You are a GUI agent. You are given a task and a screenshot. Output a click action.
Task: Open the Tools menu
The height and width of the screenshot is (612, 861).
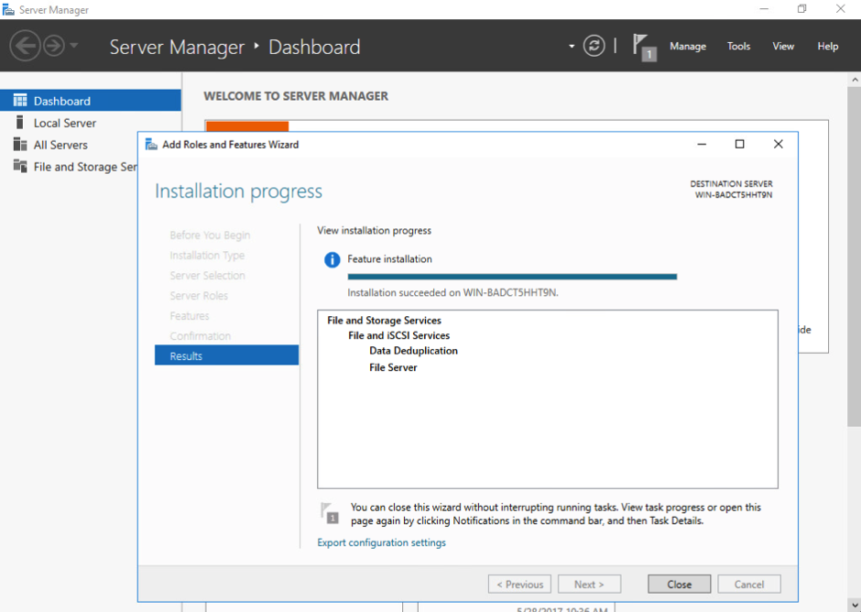pyautogui.click(x=738, y=46)
